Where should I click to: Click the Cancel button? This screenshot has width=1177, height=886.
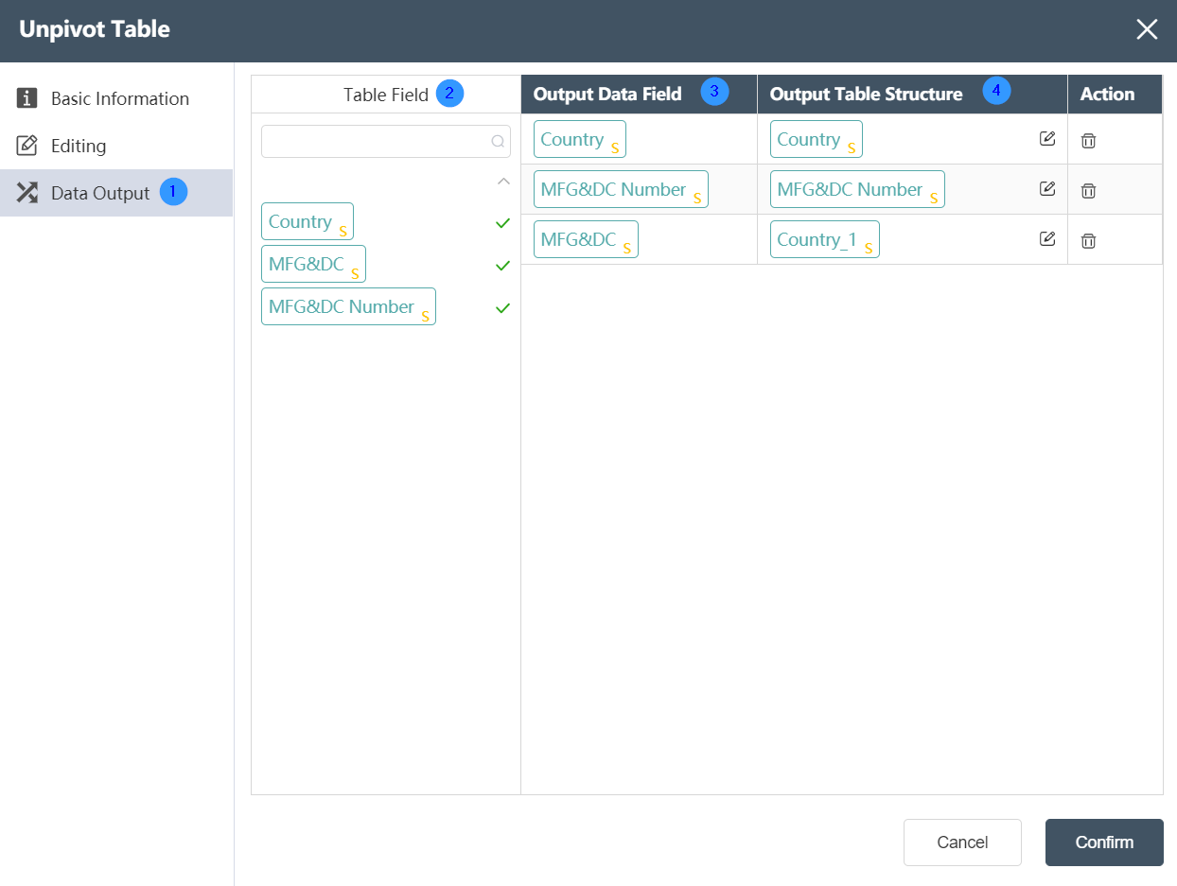click(x=962, y=843)
